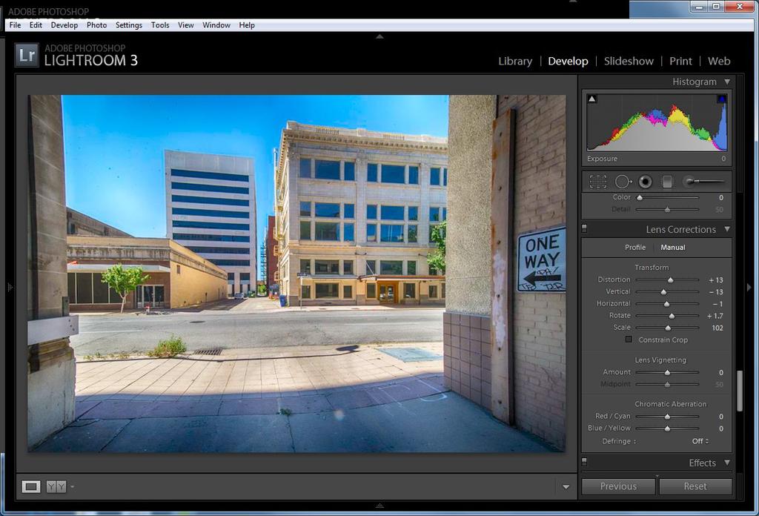Expand the Effects panel
759x516 pixels.
click(x=727, y=463)
